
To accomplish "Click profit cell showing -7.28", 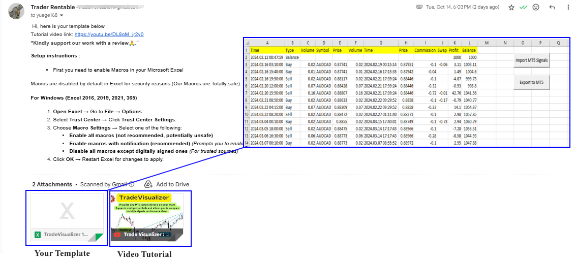I will (455, 128).
